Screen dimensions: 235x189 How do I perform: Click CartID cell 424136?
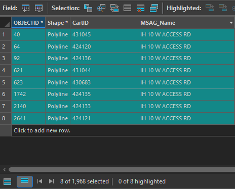coord(104,58)
